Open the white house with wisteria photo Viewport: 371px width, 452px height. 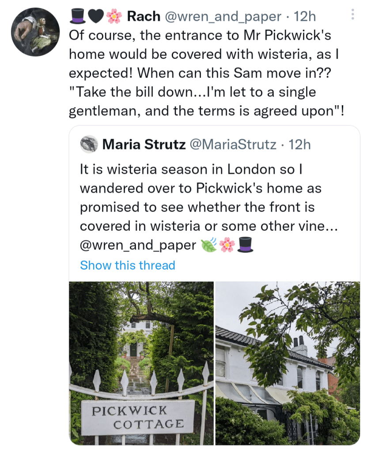(x=288, y=363)
